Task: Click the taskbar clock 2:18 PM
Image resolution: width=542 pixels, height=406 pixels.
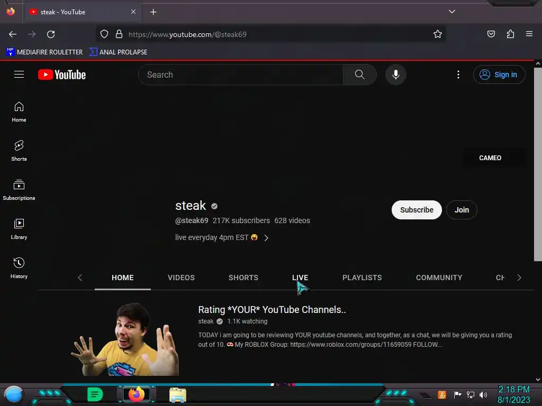Action: point(513,390)
